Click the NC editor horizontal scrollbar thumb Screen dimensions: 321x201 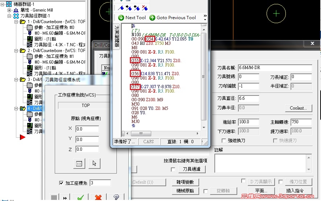coord(141,134)
